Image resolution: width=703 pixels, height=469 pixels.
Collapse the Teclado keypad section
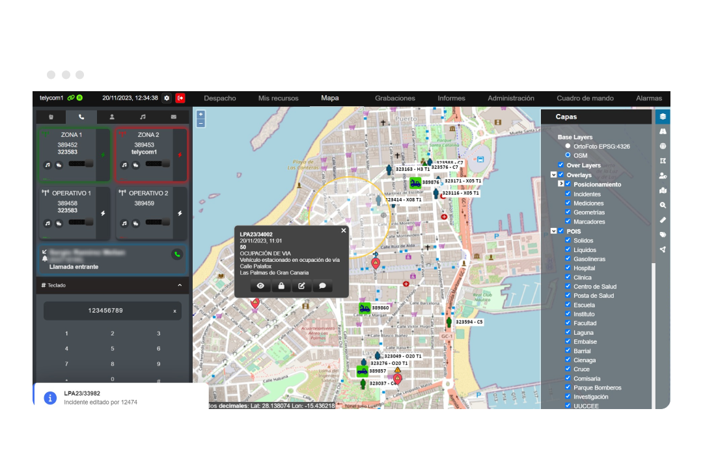coord(180,285)
